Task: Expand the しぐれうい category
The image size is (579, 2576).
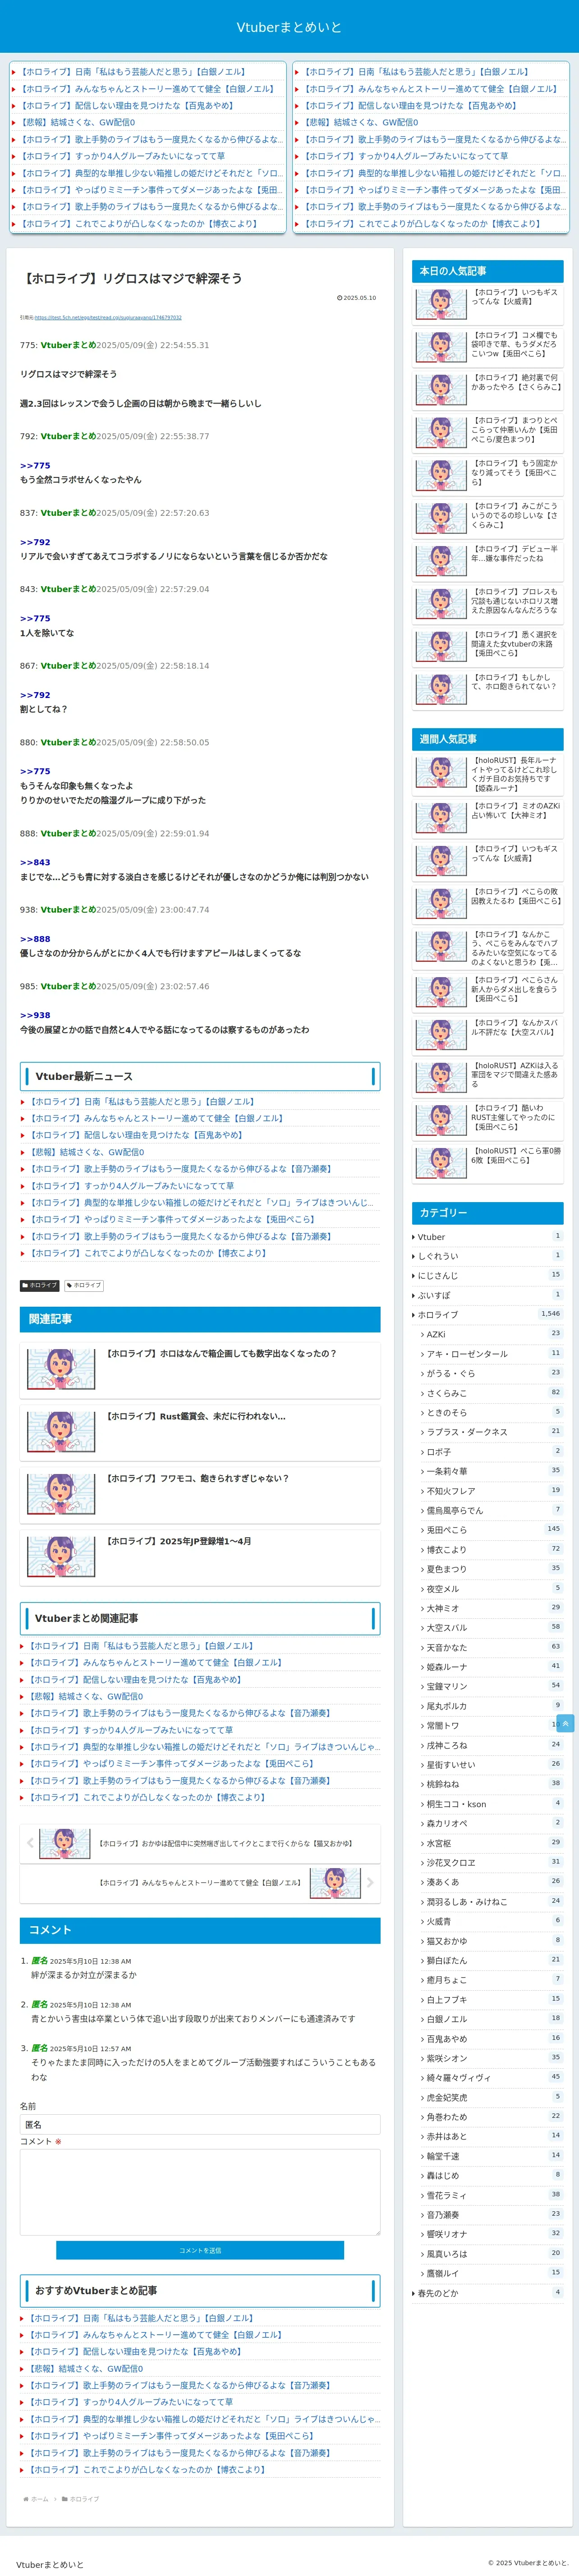Action: (488, 1256)
